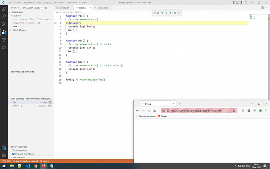Select the [global] call stack frame
The width and height of the screenshot is (270, 169).
pyautogui.click(x=31, y=106)
